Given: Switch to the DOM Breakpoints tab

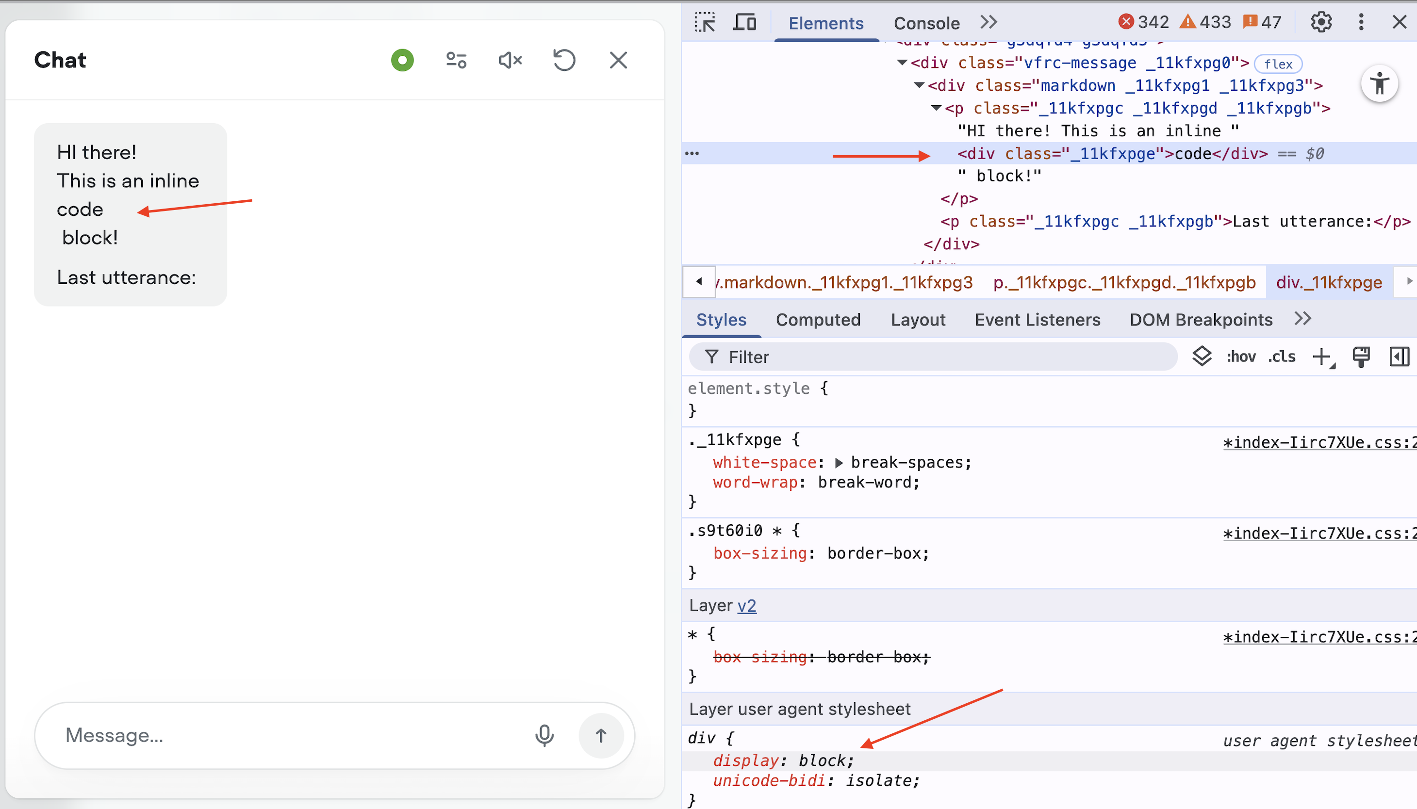Looking at the screenshot, I should click(x=1201, y=320).
